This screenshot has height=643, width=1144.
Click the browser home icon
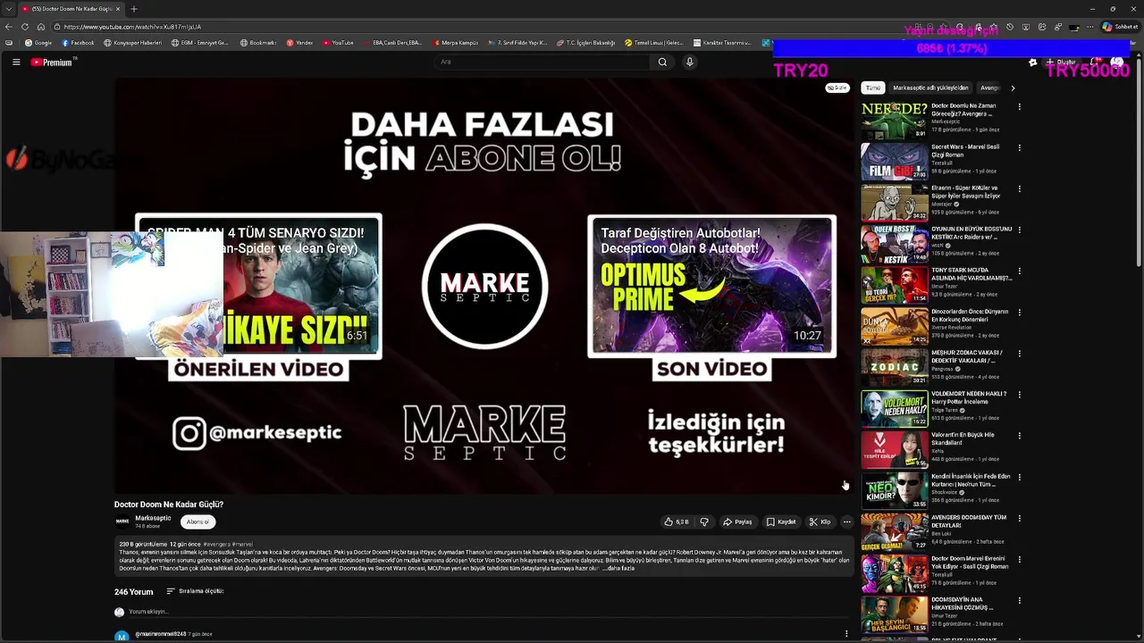point(41,27)
